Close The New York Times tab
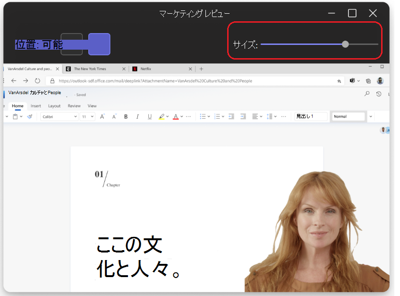This screenshot has height=296, width=400. 124,69
